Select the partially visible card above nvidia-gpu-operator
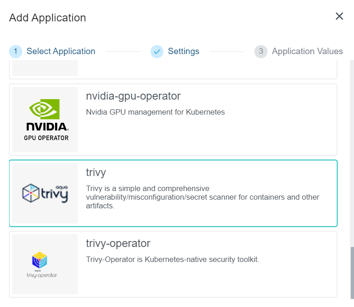Screen dimensions: 354x307 point(173,70)
